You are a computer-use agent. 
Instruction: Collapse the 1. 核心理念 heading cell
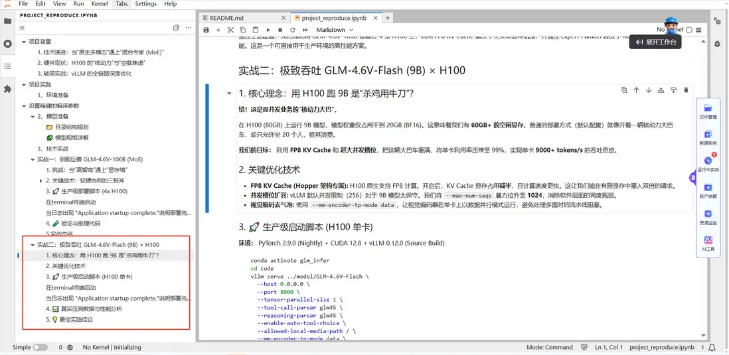[229, 94]
